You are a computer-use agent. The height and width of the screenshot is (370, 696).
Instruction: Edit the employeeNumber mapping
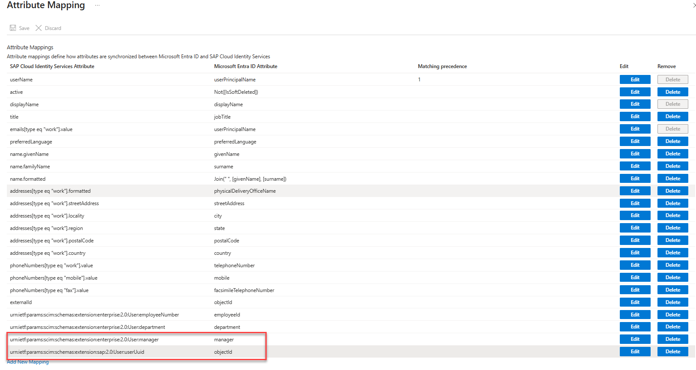[x=635, y=315]
